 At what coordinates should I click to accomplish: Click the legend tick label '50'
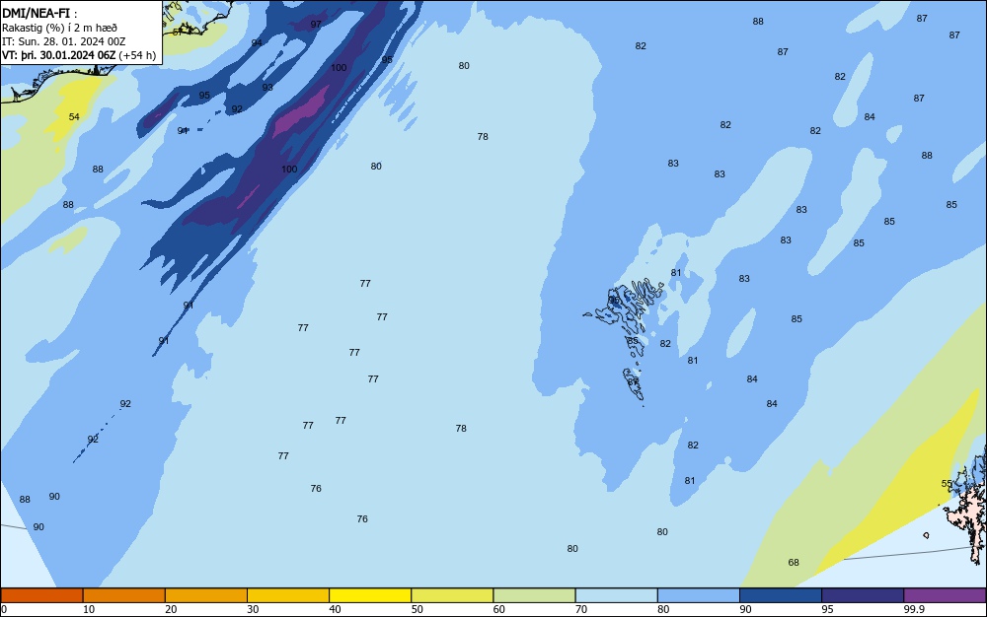click(417, 609)
